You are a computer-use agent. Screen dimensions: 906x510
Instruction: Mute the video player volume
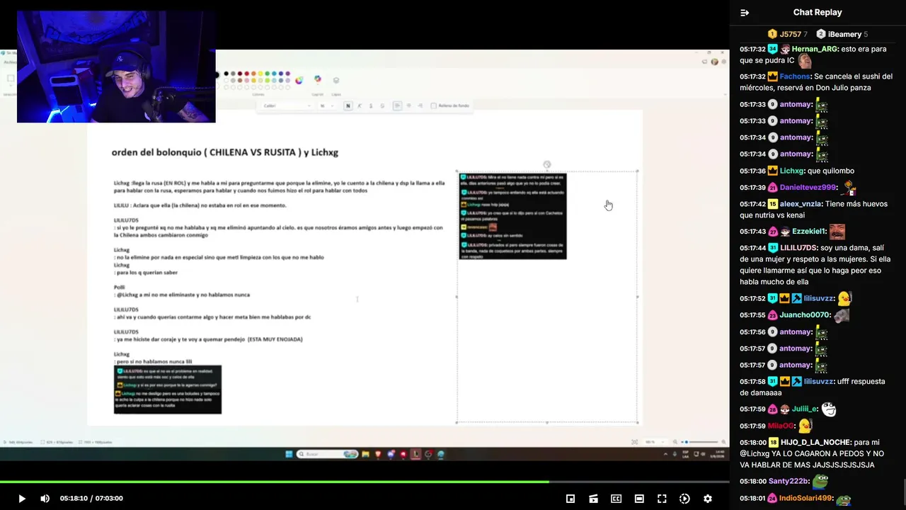45,499
